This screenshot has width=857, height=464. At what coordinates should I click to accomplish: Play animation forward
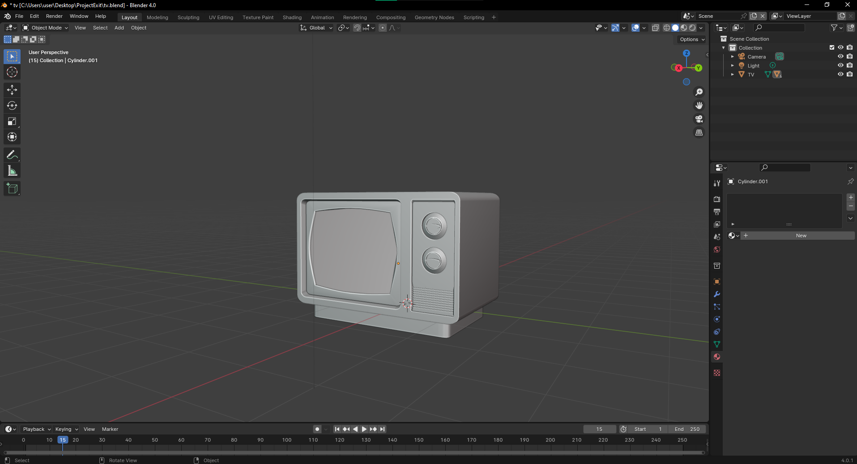pos(364,429)
